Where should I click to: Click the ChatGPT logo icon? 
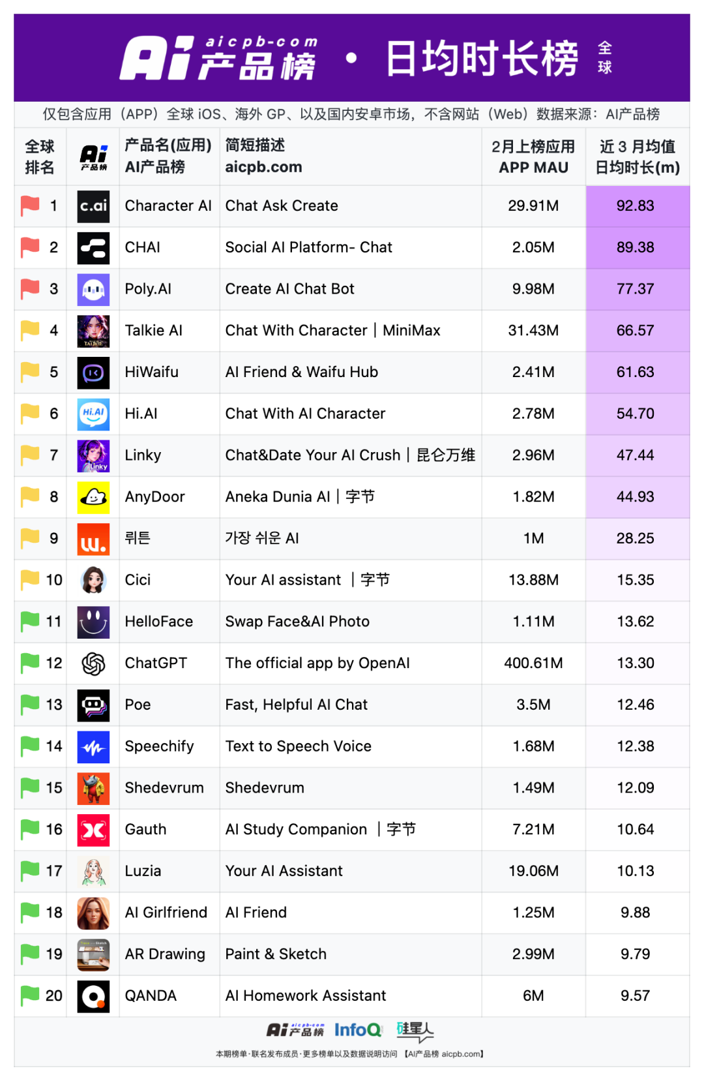point(93,663)
